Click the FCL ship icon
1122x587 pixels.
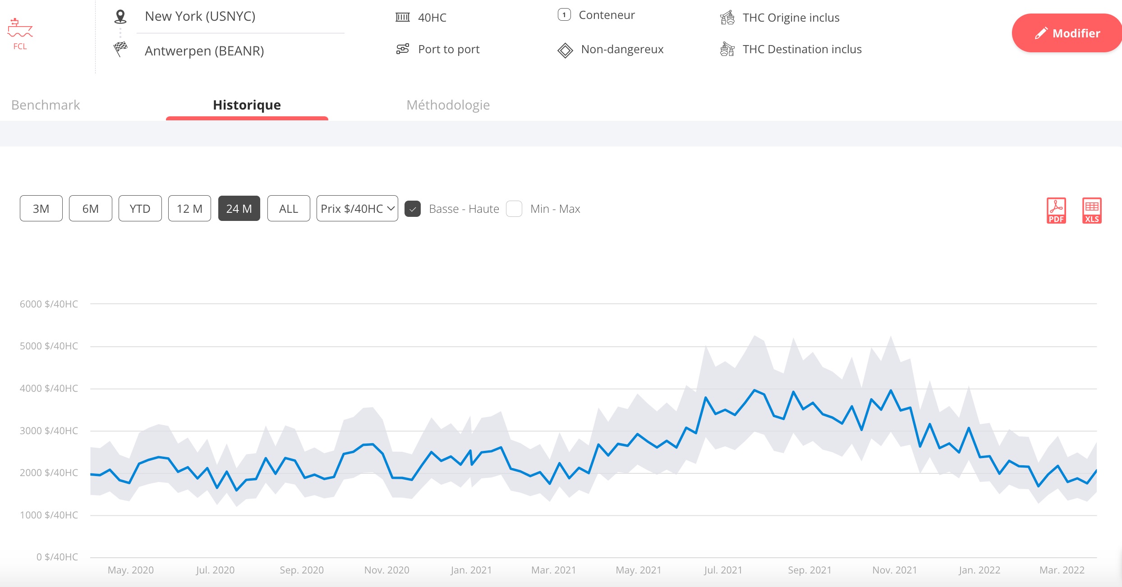(20, 28)
